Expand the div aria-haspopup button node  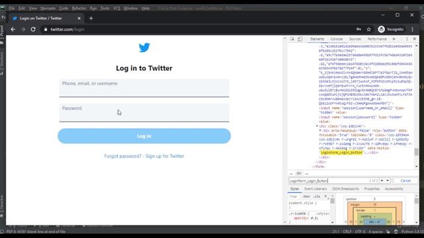(320, 130)
